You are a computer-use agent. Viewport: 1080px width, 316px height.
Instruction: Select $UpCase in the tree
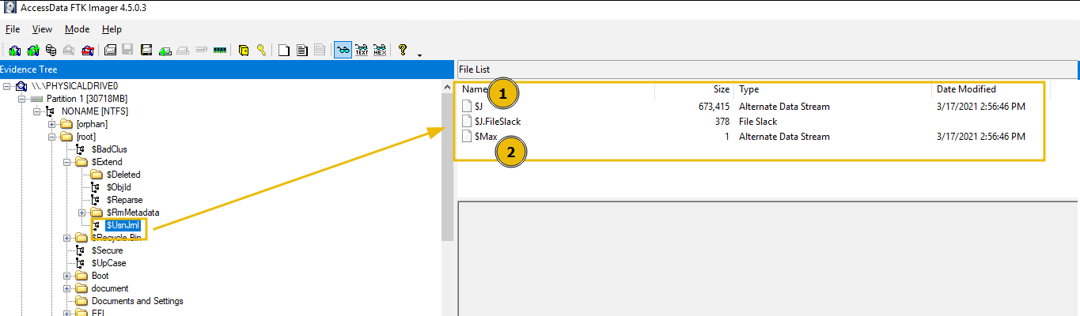pyautogui.click(x=108, y=263)
